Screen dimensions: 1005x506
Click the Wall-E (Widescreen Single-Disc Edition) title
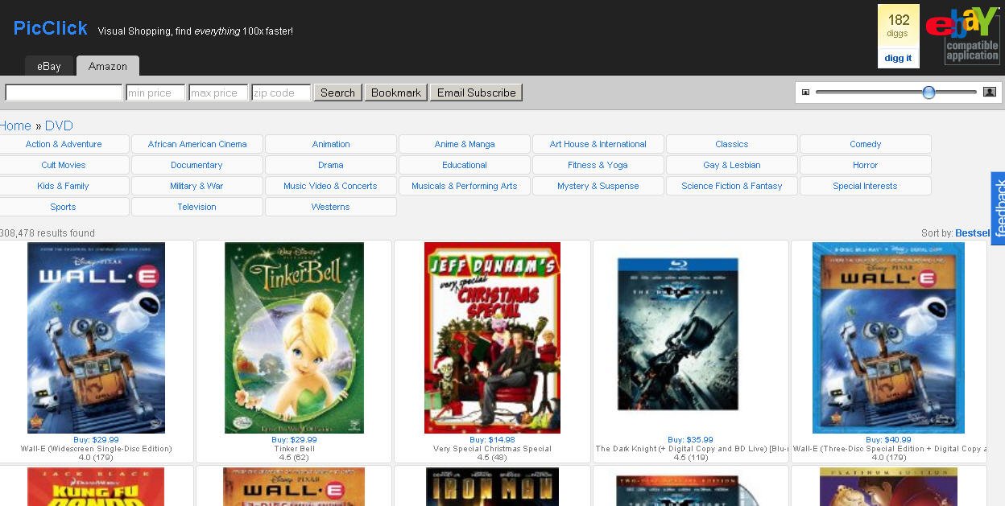[x=96, y=449]
